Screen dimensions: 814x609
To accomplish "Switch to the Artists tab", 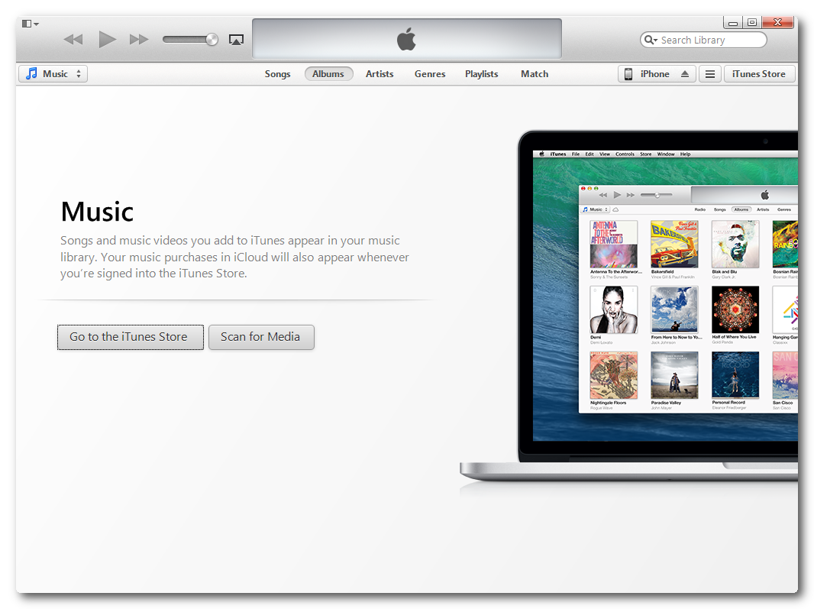I will (x=379, y=74).
